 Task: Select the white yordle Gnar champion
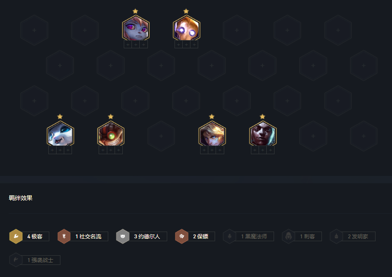coord(60,133)
